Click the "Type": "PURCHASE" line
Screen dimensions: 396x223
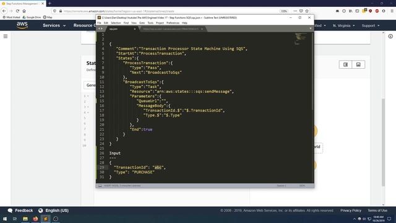click(x=134, y=172)
